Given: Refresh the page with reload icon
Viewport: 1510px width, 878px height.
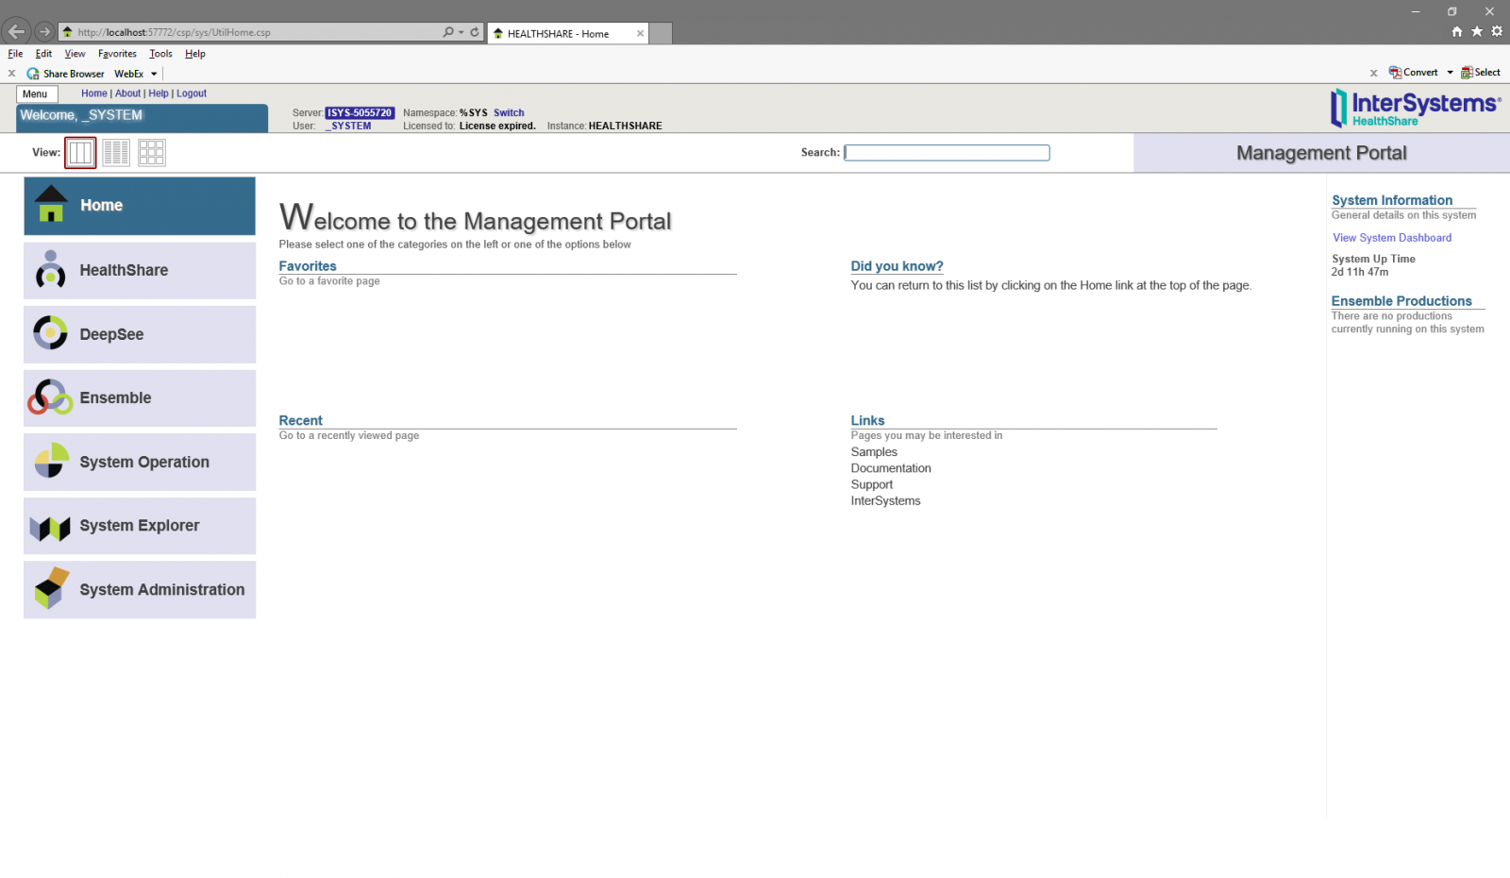Looking at the screenshot, I should [x=475, y=32].
